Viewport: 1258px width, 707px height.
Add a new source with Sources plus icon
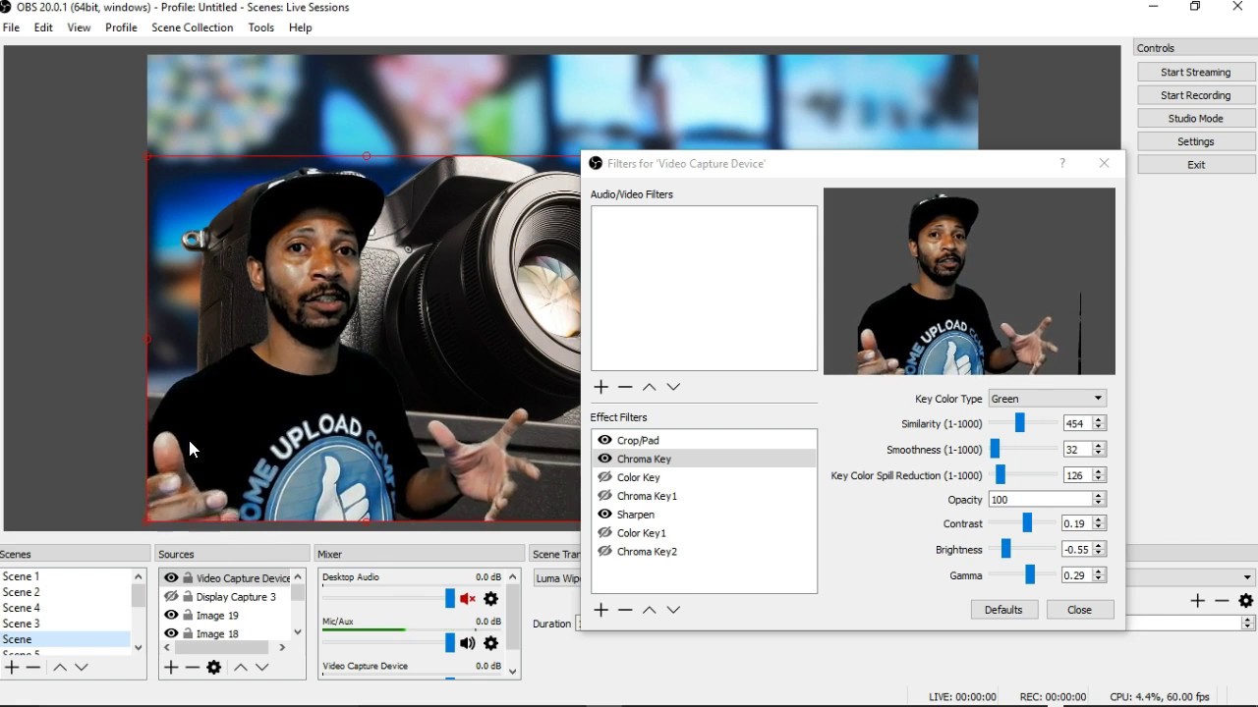171,668
